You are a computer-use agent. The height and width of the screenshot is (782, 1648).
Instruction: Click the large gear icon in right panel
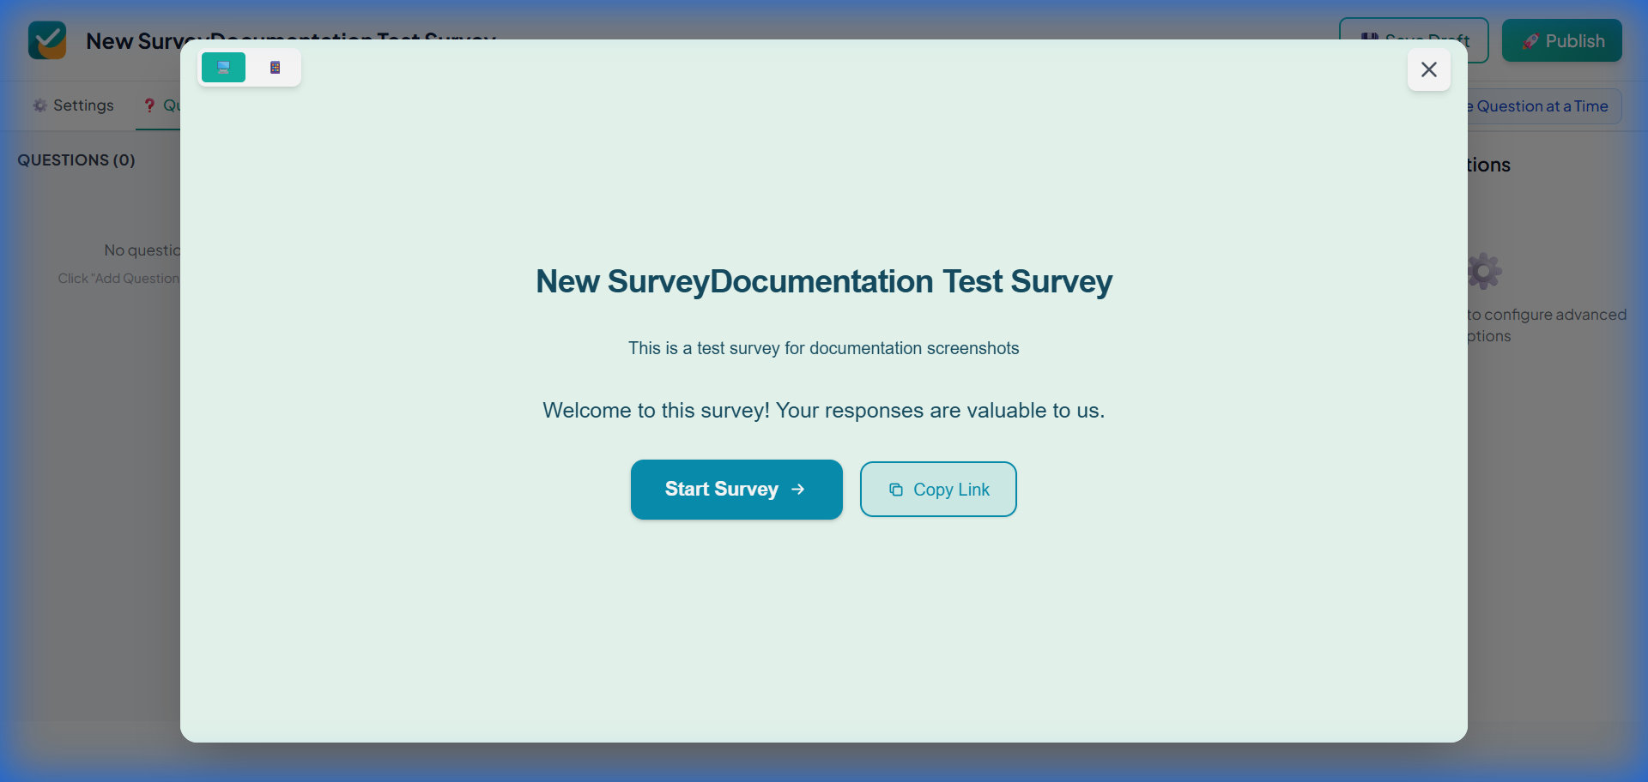click(x=1485, y=271)
